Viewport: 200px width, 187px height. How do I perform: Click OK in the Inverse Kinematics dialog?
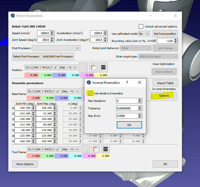[x=129, y=125]
